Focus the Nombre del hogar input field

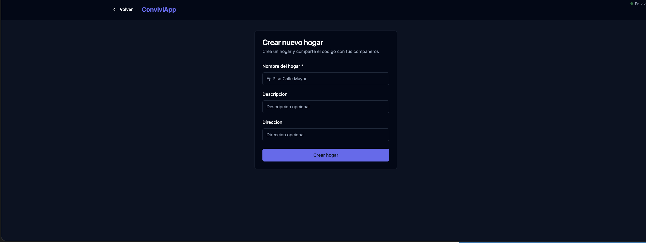326,79
